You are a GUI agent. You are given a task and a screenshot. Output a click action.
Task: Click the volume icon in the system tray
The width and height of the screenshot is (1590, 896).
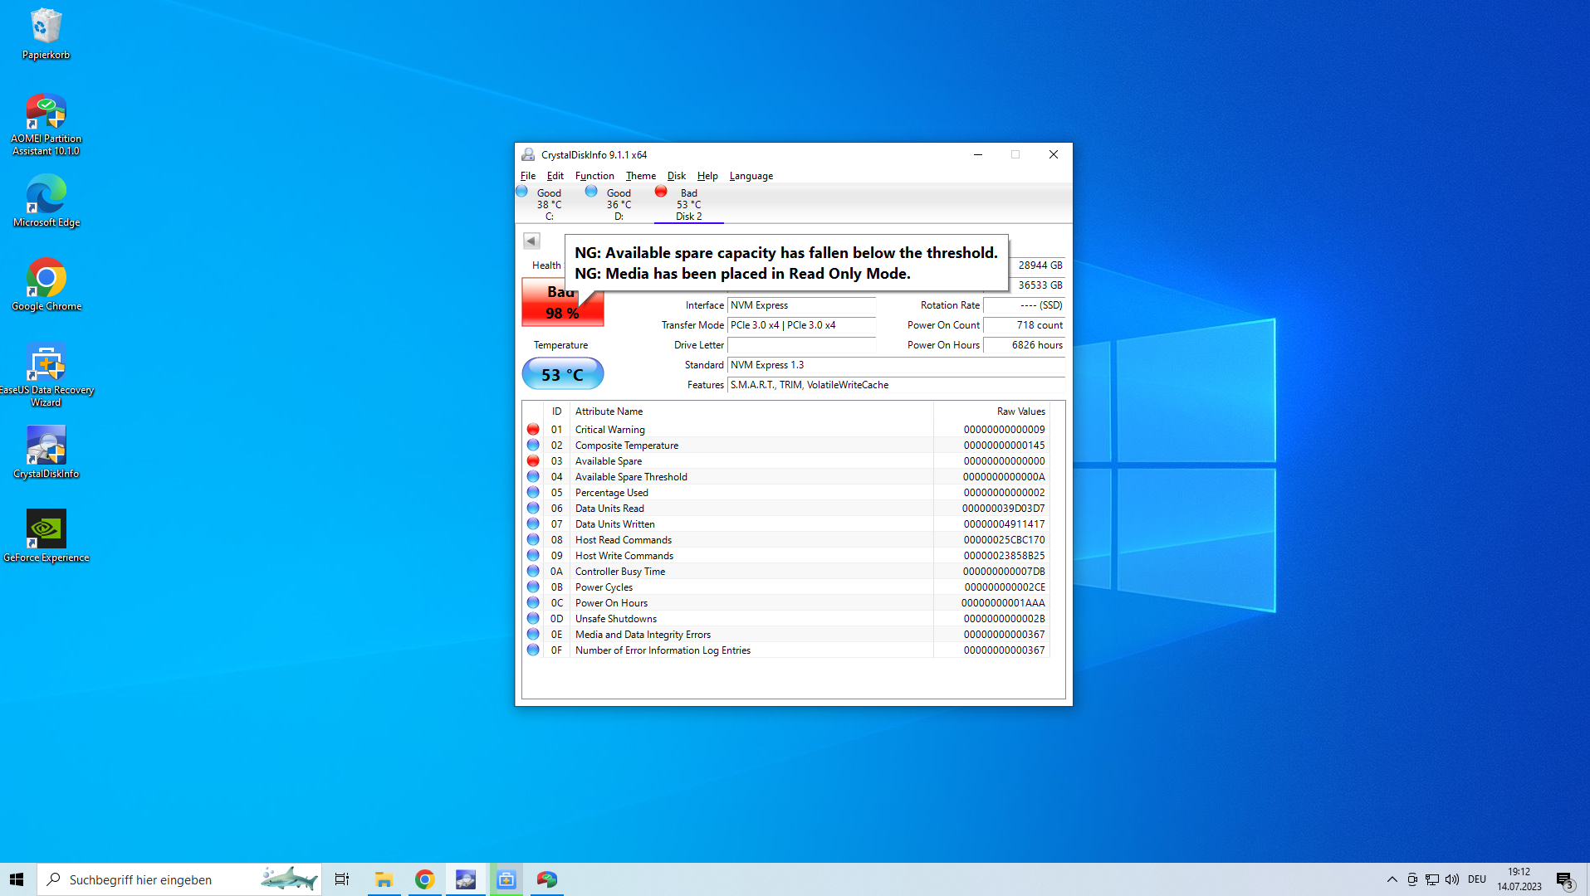point(1451,879)
